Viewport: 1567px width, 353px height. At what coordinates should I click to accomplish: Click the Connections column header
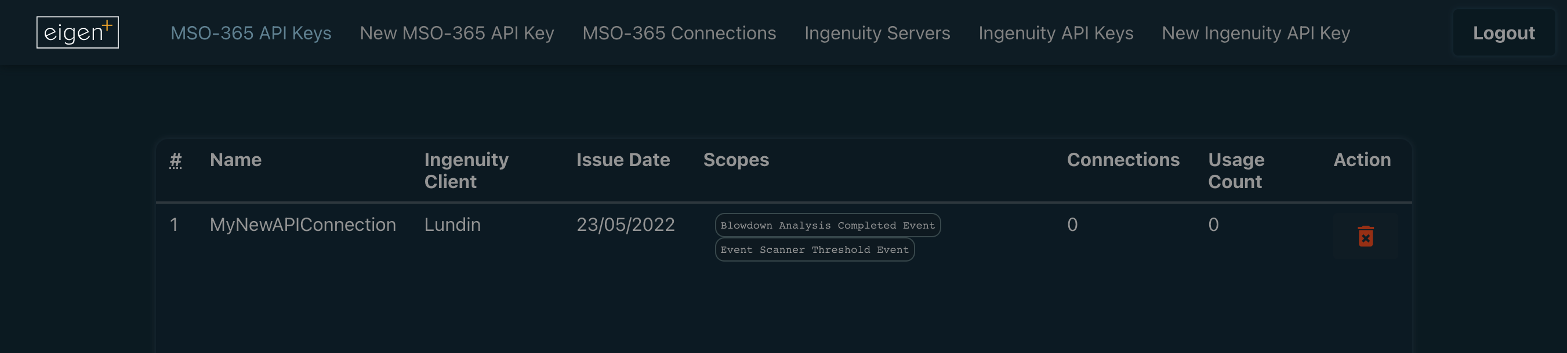[x=1123, y=160]
